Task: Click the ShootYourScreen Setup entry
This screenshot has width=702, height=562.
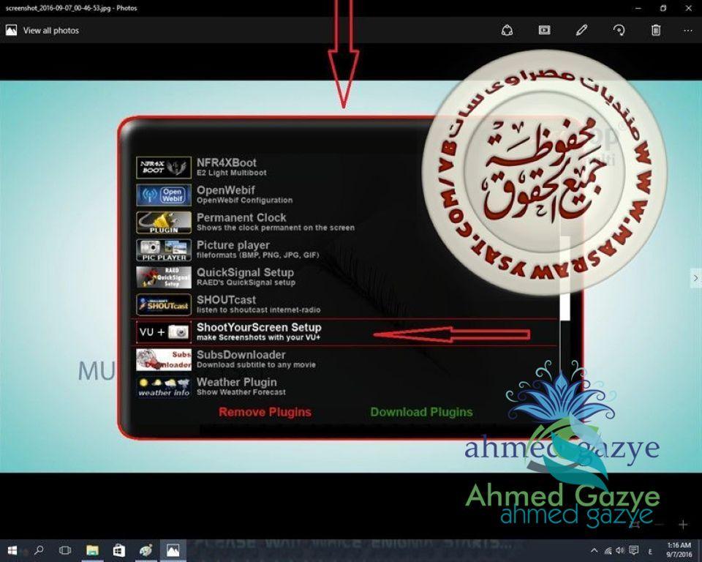Action: [x=344, y=332]
